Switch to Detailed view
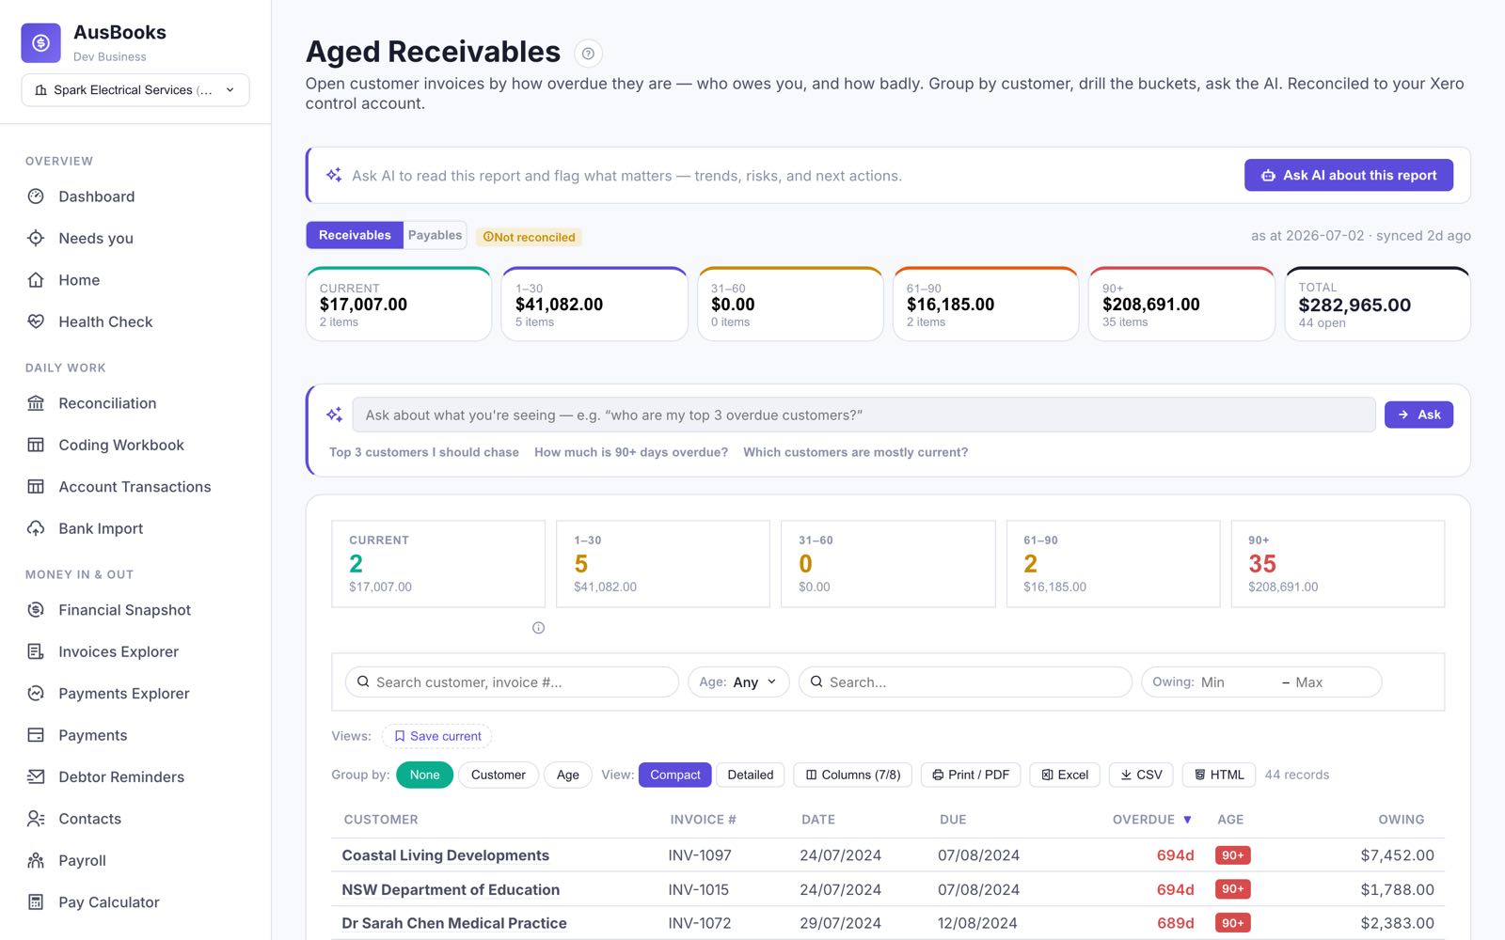The image size is (1505, 940). click(x=750, y=775)
